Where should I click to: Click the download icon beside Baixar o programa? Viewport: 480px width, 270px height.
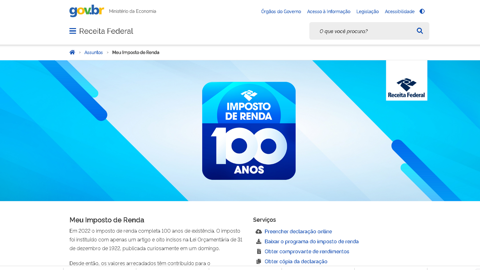(x=258, y=241)
